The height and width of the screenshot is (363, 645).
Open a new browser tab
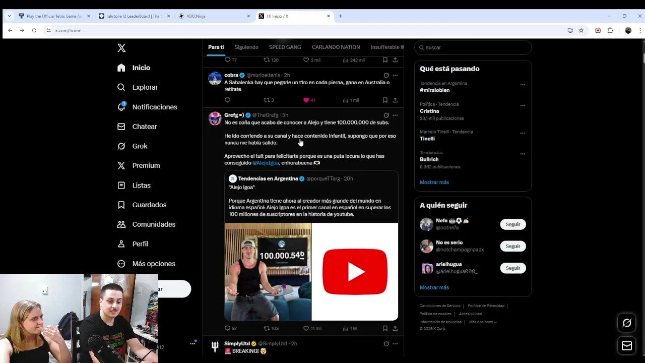click(x=341, y=16)
